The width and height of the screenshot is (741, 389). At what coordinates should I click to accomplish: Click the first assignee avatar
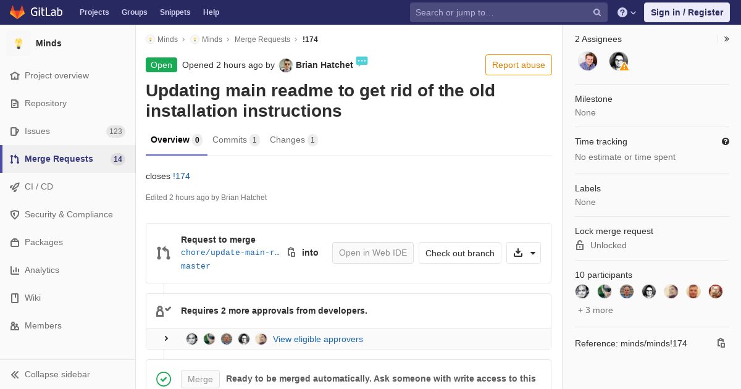[588, 61]
